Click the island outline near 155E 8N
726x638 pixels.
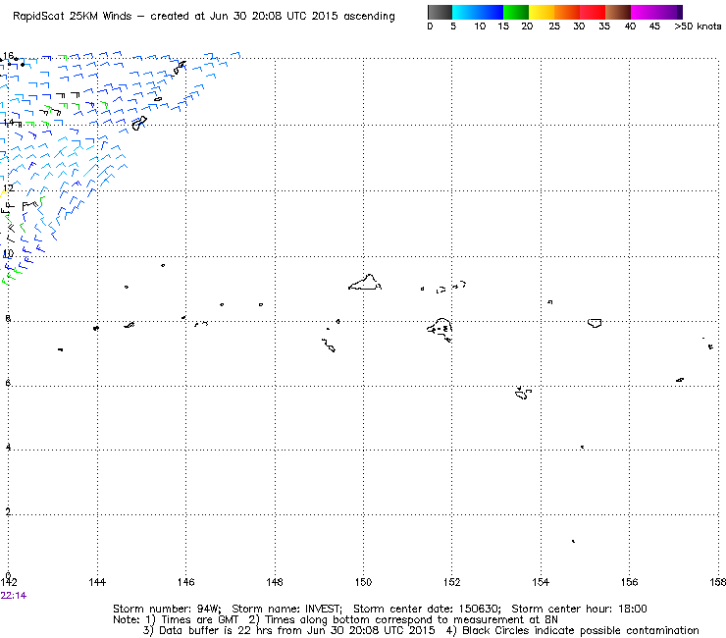pos(595,323)
